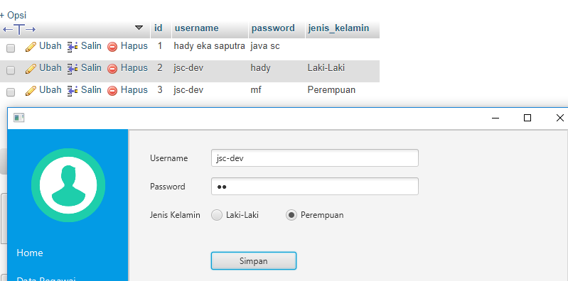The image size is (568, 281).
Task: Tick the checkbox for row id 1
Action: pos(11,48)
